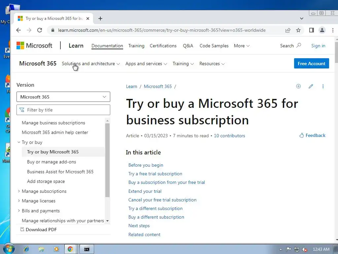Viewport: 338px width, 254px height.
Task: Click the Search magnifier in header
Action: [x=298, y=45]
